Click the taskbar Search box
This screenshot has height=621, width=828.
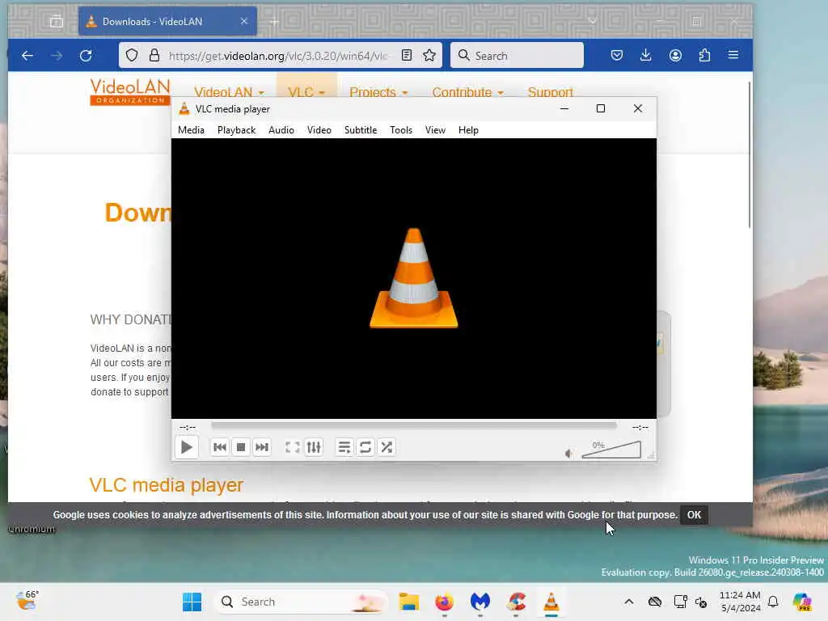(301, 602)
